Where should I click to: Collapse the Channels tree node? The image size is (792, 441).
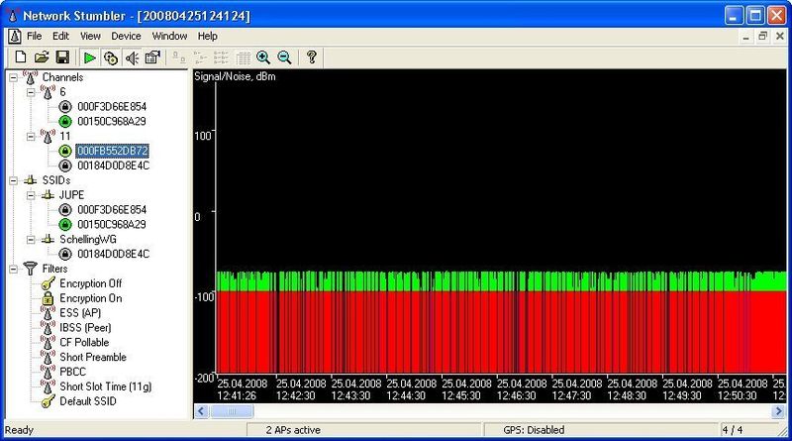13,78
